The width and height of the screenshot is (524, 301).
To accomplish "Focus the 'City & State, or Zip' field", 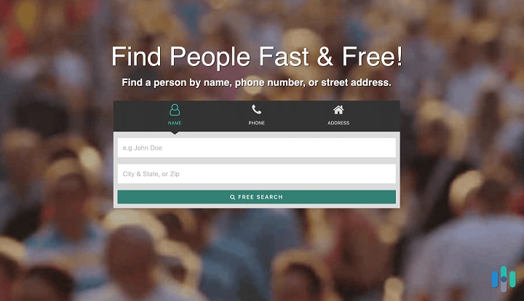I will [257, 174].
